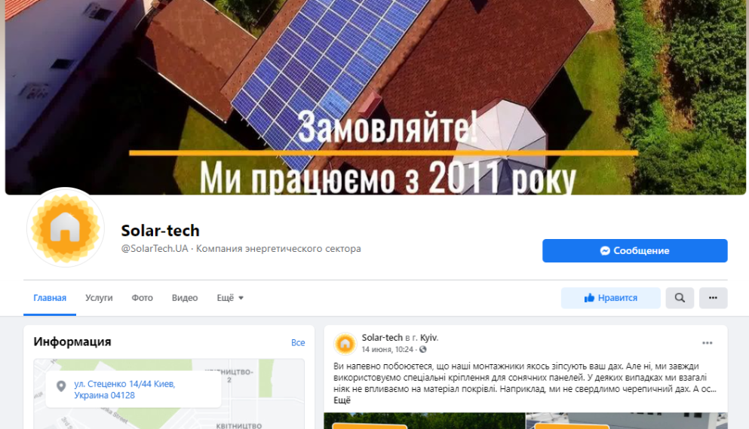Viewport: 749px width, 429px height.
Task: Expand post text via Ещё link
Action: 342,400
